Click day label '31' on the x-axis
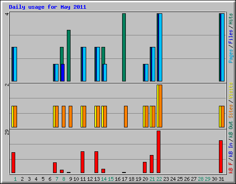 click(221, 179)
